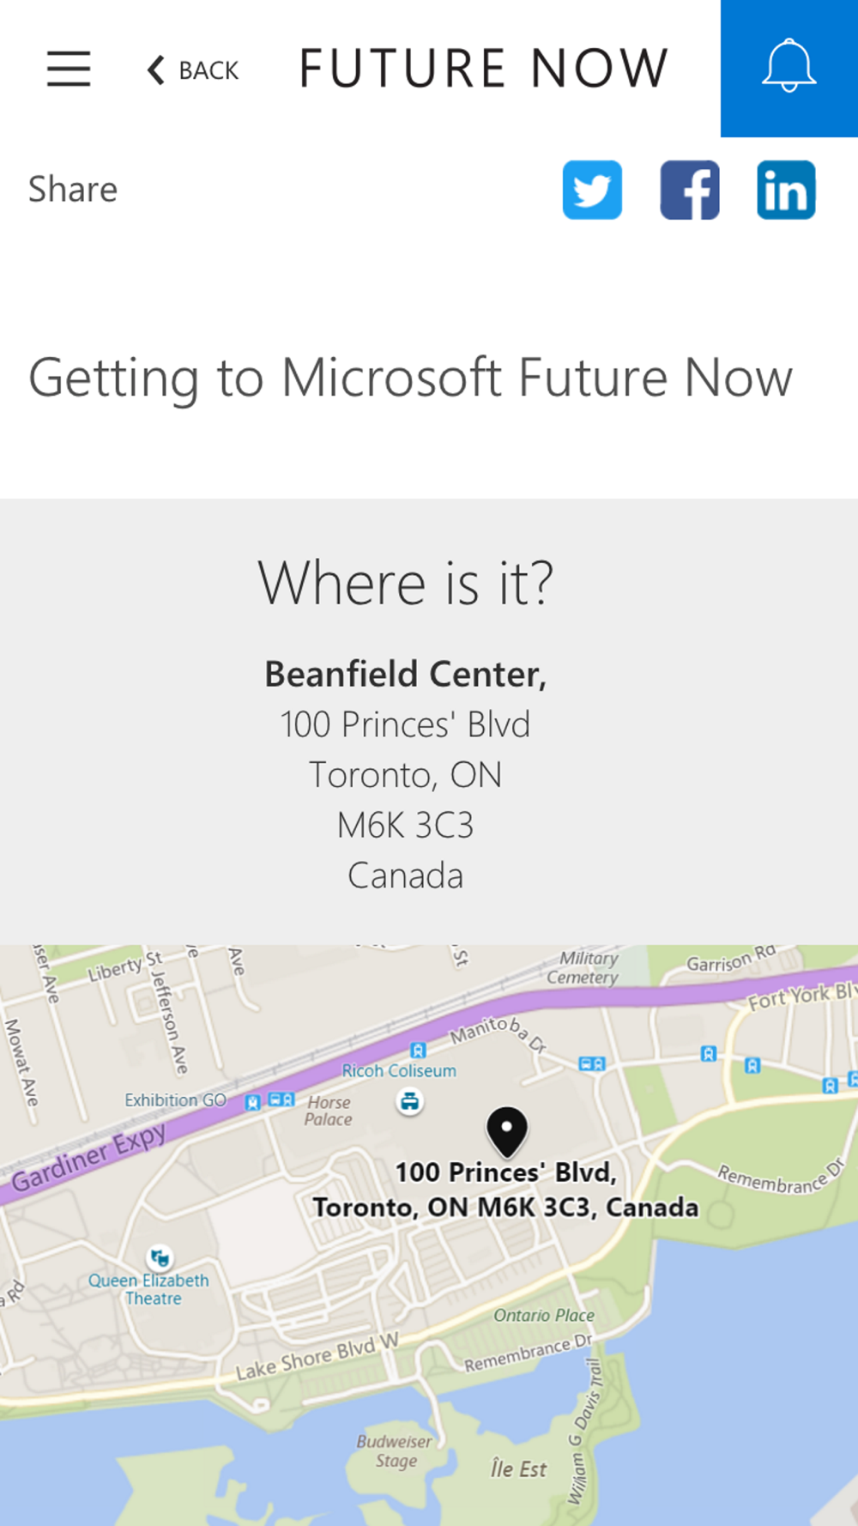The height and width of the screenshot is (1526, 858).
Task: Click the Budweiser Stage map label
Action: pos(395,1451)
